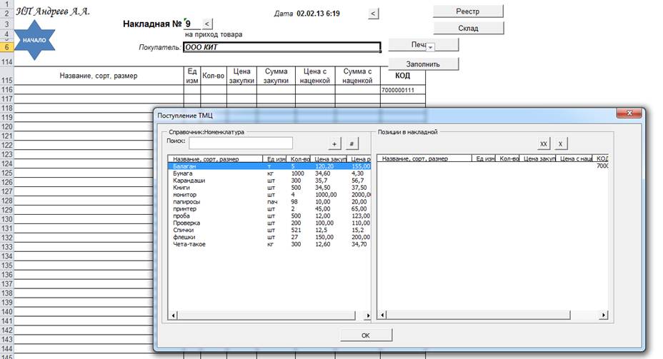Click the Реестр button
Image resolution: width=663 pixels, height=359 pixels.
468,11
